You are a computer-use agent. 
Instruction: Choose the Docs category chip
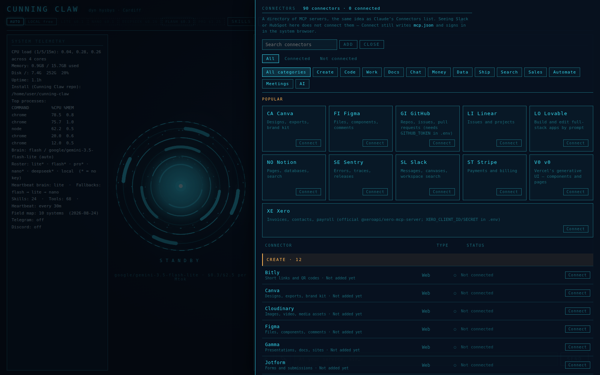(x=394, y=72)
